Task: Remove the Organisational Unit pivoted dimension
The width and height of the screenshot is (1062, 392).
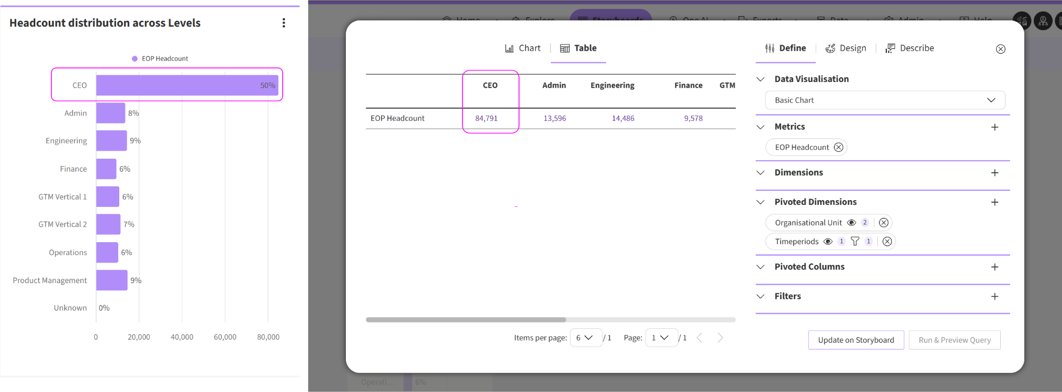Action: pyautogui.click(x=884, y=222)
